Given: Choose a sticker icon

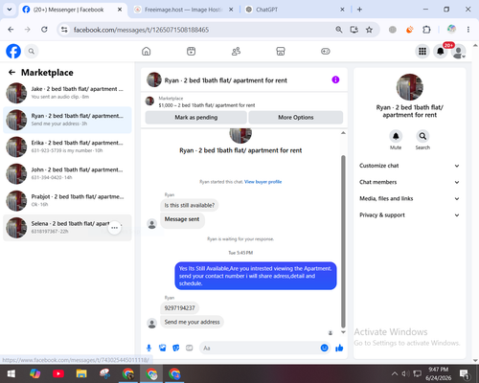Looking at the screenshot, I should coord(176,348).
